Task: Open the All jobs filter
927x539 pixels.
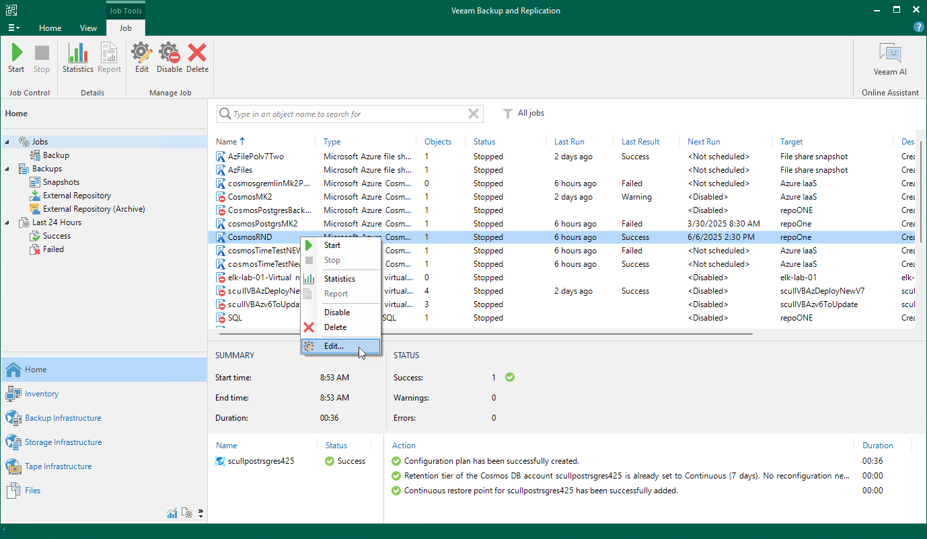Action: pyautogui.click(x=524, y=114)
